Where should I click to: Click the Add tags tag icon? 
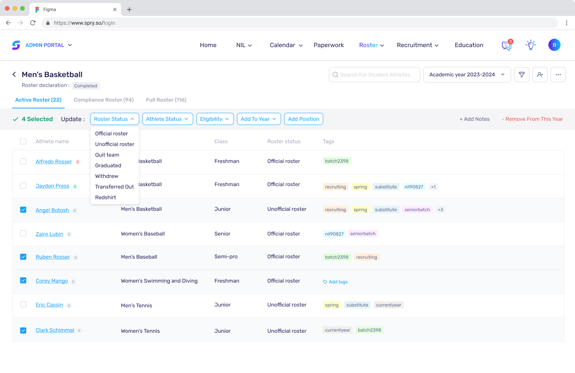tap(325, 282)
